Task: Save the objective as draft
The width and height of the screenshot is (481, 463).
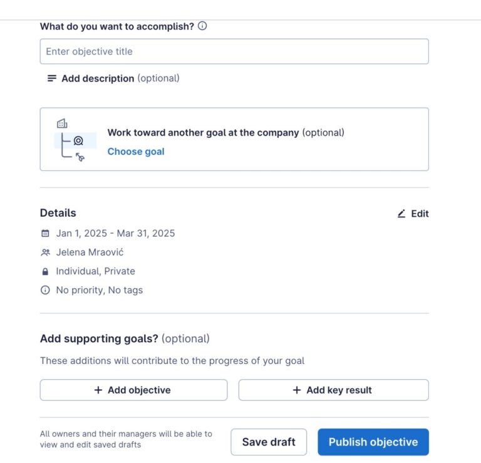Action: (x=269, y=442)
